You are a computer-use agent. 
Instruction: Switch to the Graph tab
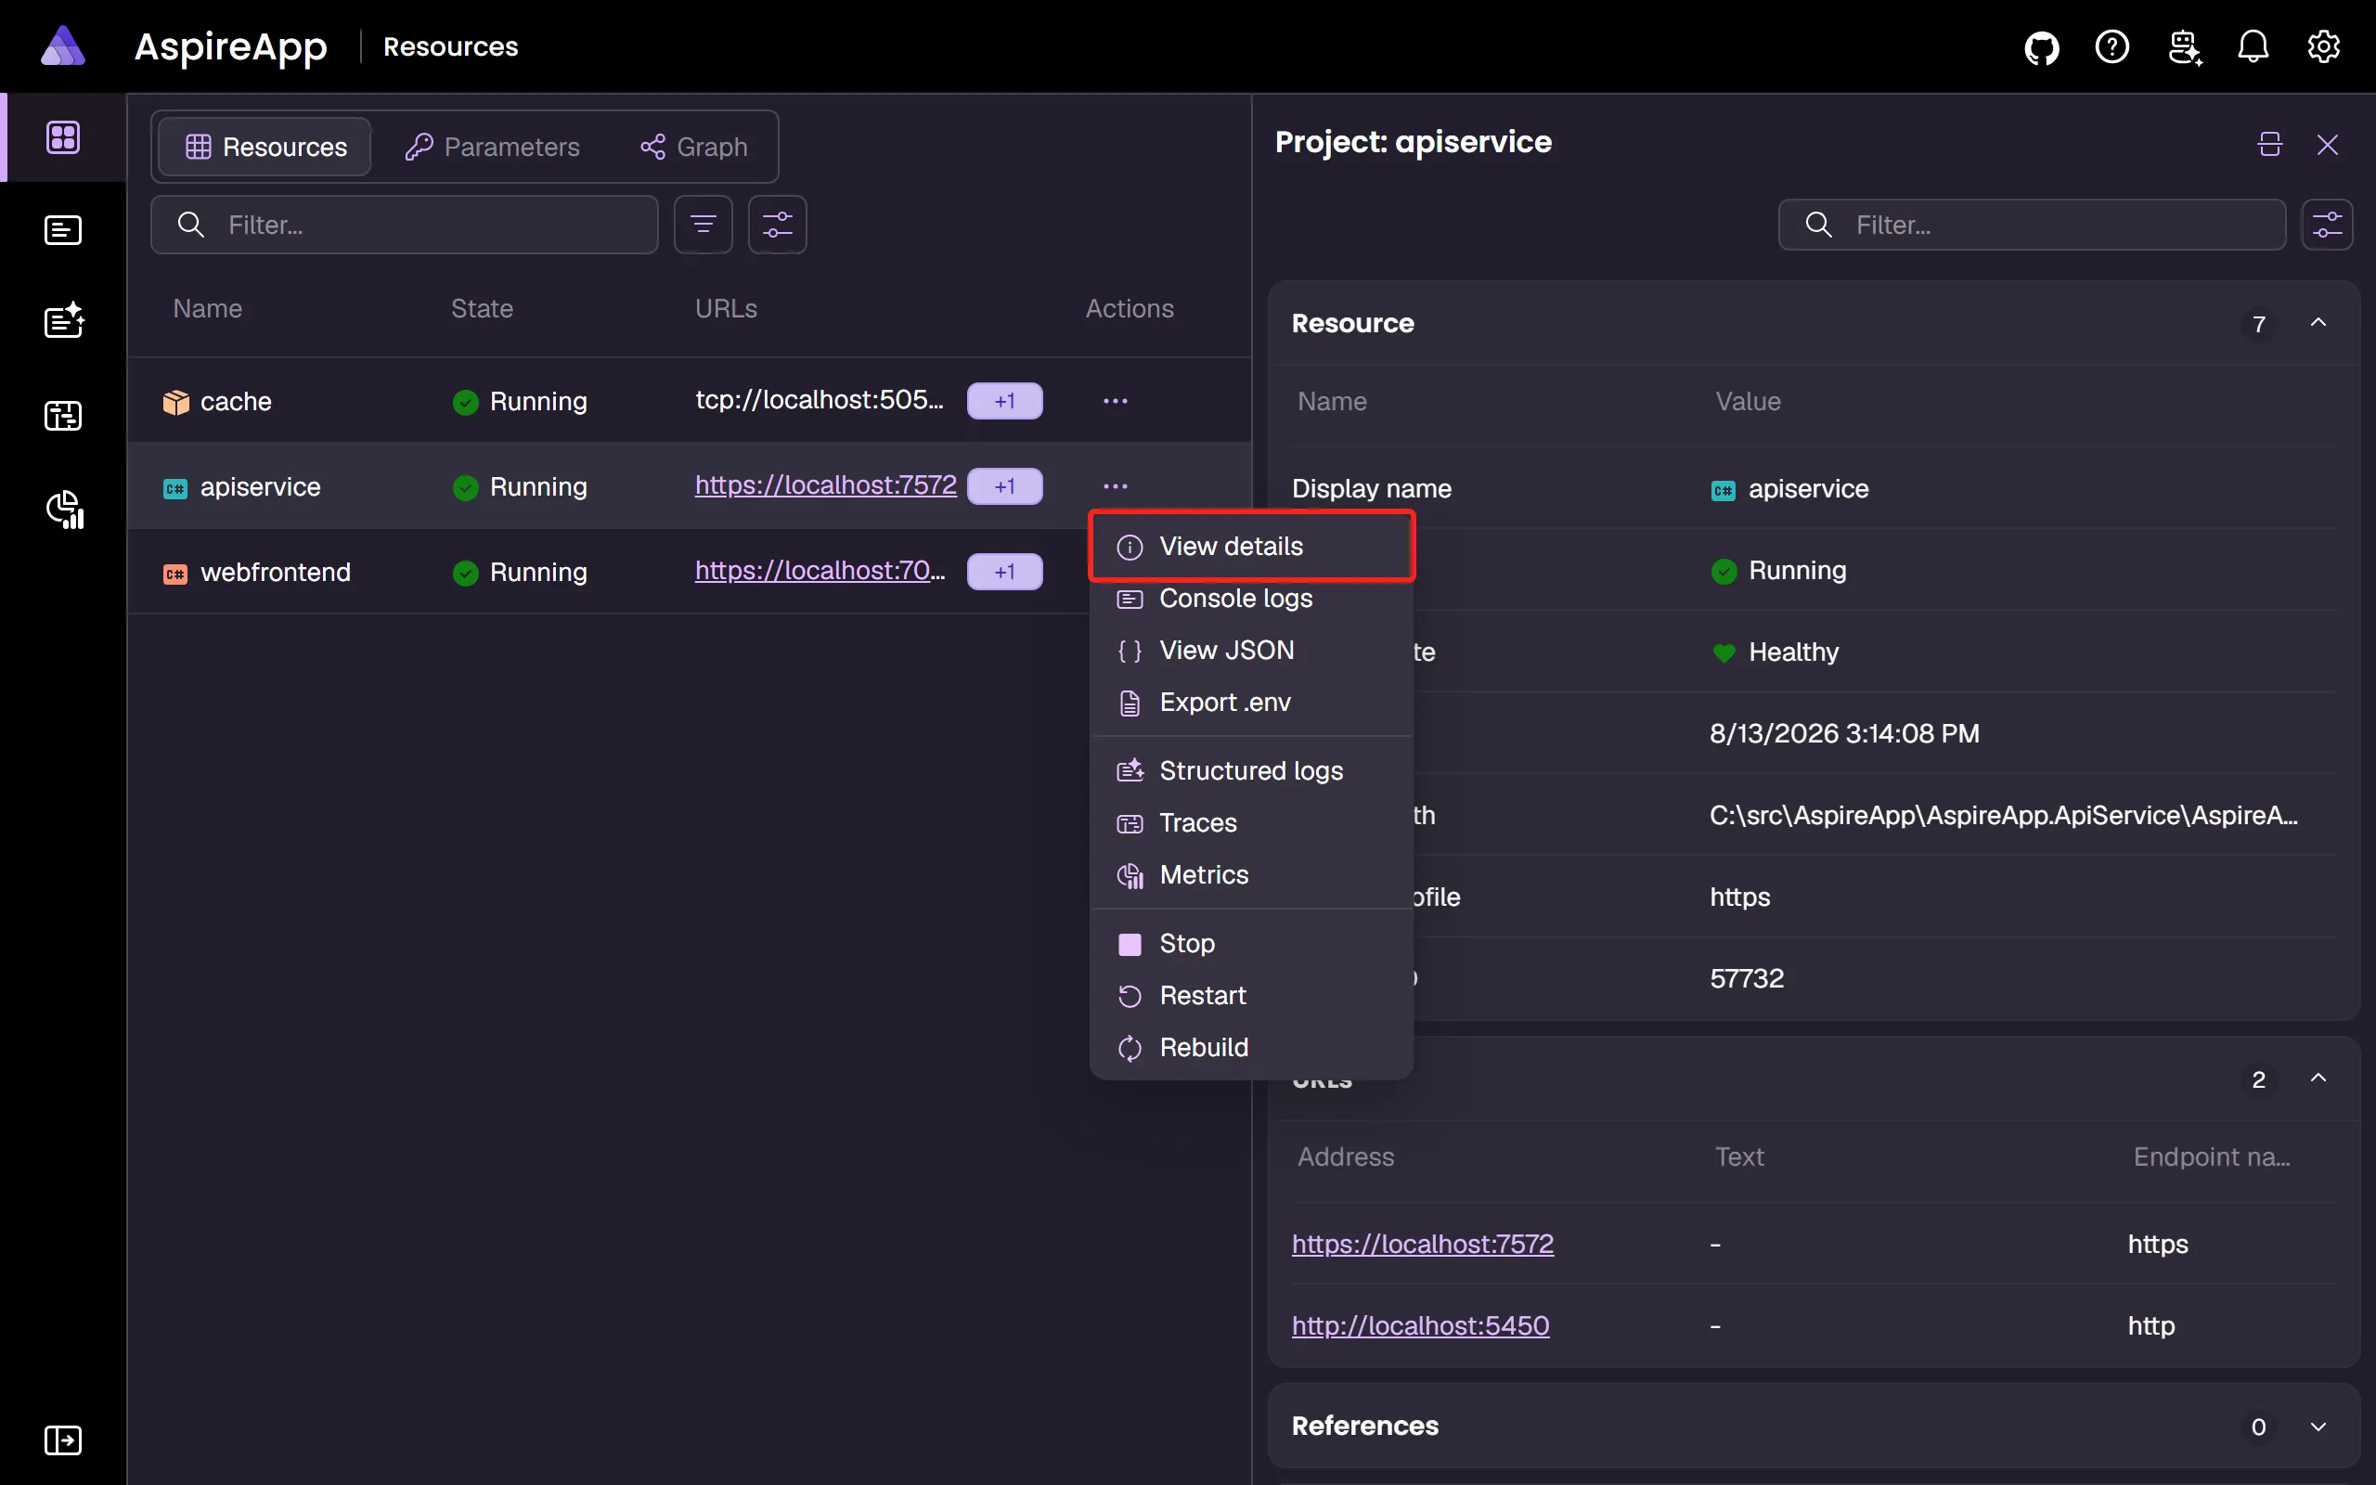[694, 147]
